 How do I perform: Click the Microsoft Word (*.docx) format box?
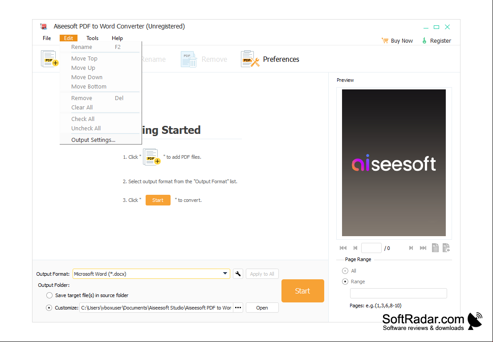(x=151, y=274)
